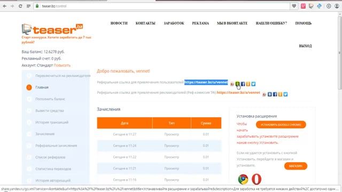Share user referral link on VKontakte (green icon)
The height and width of the screenshot is (192, 342).
pyautogui.click(x=237, y=84)
